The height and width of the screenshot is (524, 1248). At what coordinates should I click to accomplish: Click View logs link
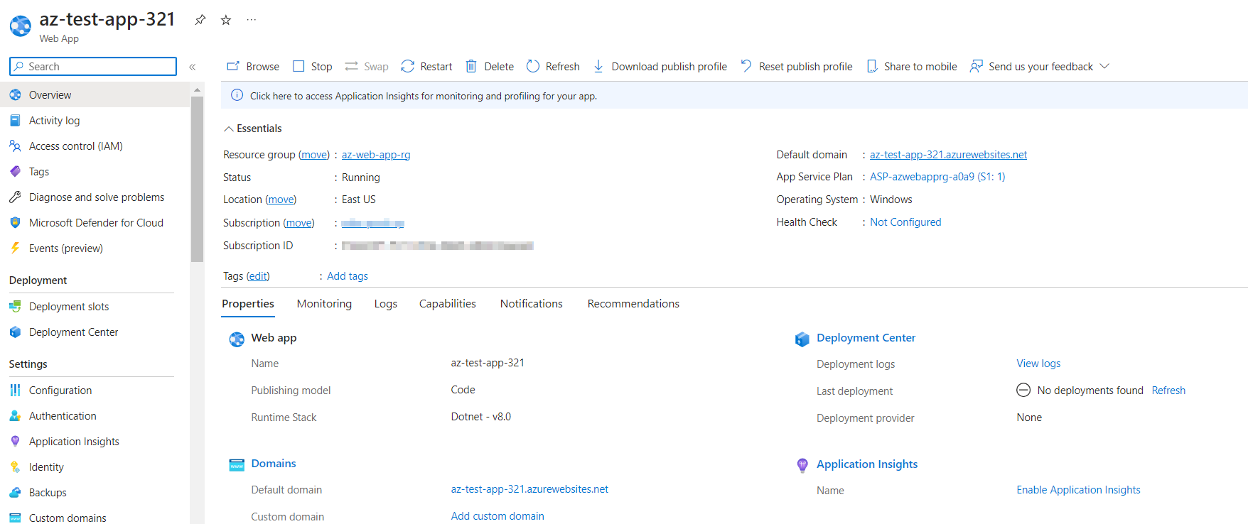[1038, 364]
